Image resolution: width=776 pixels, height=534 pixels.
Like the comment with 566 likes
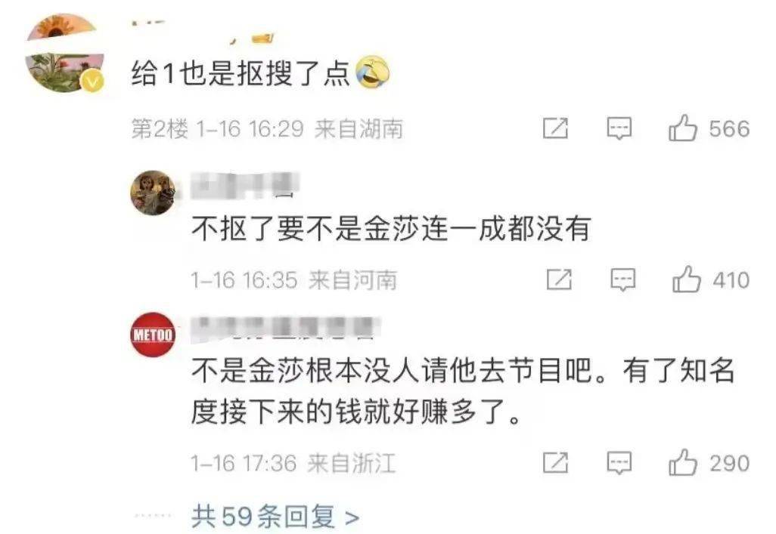tap(682, 128)
